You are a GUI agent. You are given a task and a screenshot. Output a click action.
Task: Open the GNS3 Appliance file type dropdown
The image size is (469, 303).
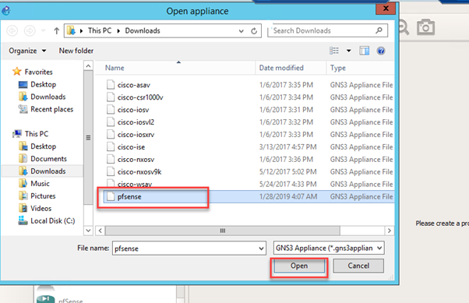click(x=329, y=248)
